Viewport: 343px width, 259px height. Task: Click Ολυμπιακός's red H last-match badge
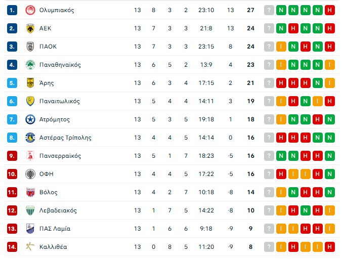[330, 10]
